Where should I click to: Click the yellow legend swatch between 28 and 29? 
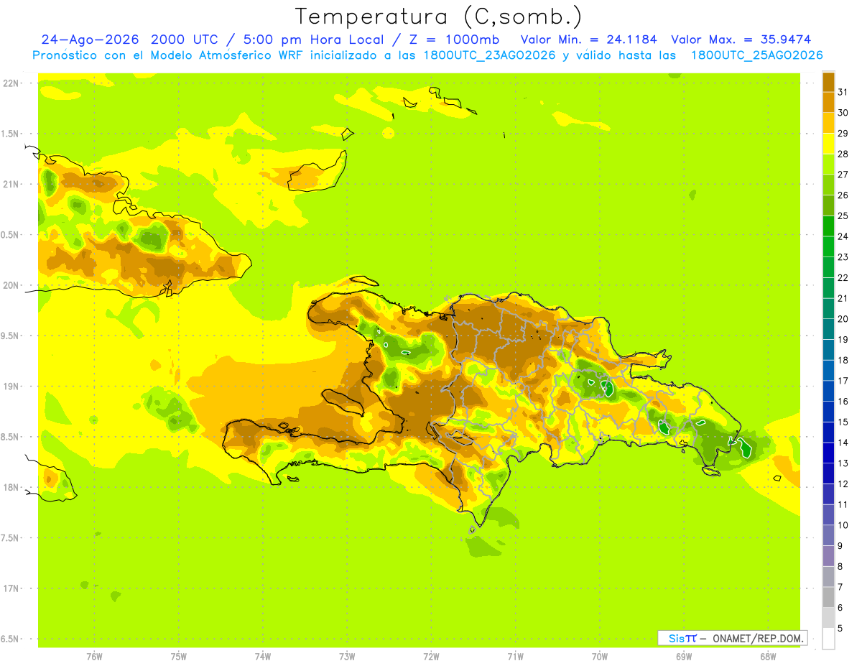coord(829,144)
